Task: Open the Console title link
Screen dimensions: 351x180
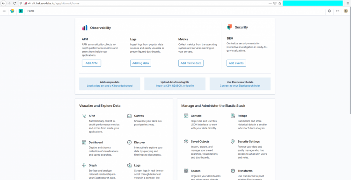Action: [x=196, y=116]
